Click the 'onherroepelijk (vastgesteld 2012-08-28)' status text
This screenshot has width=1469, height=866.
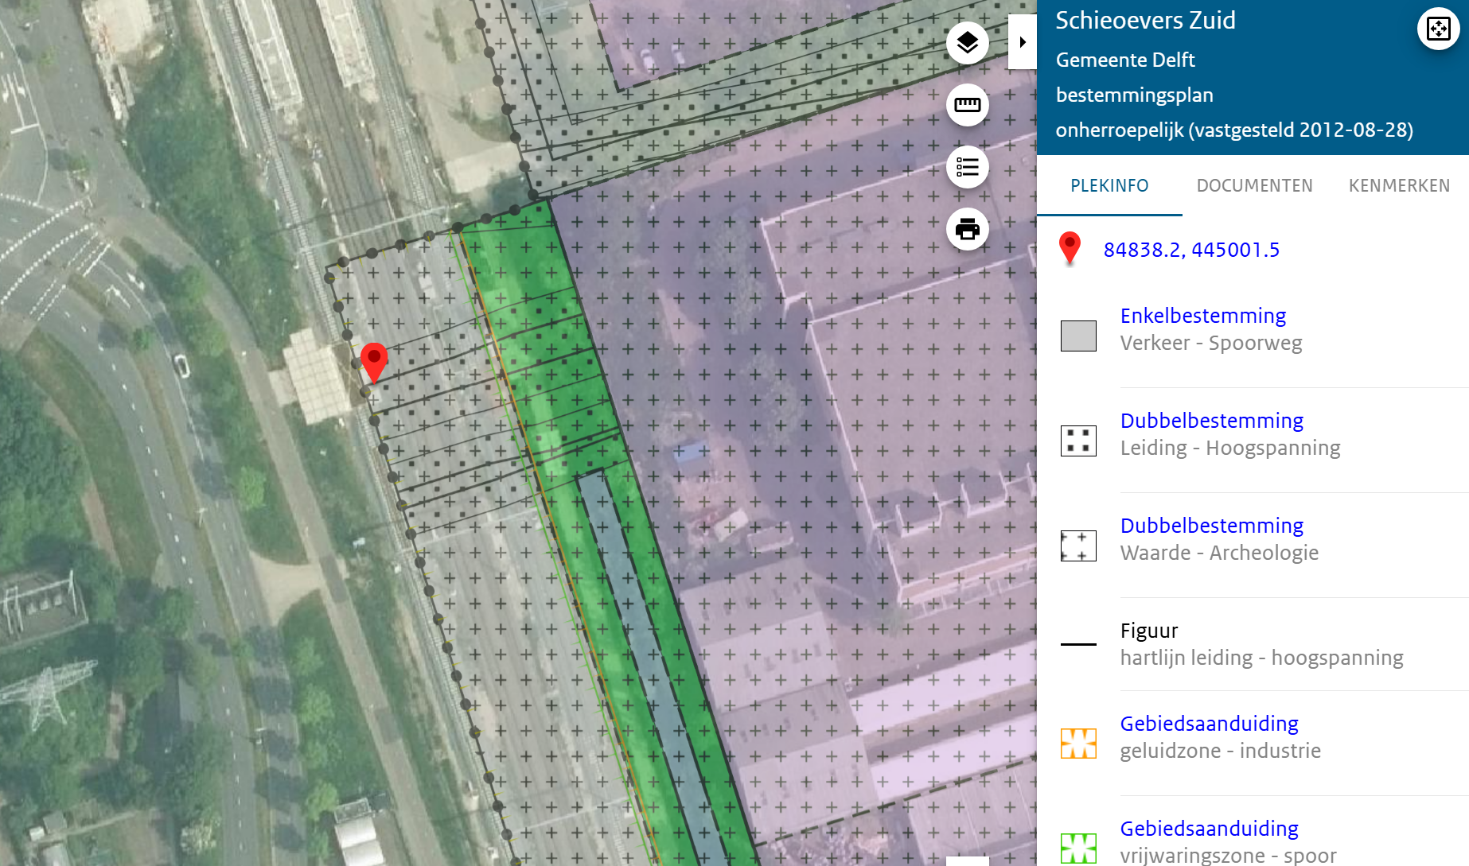pyautogui.click(x=1234, y=130)
